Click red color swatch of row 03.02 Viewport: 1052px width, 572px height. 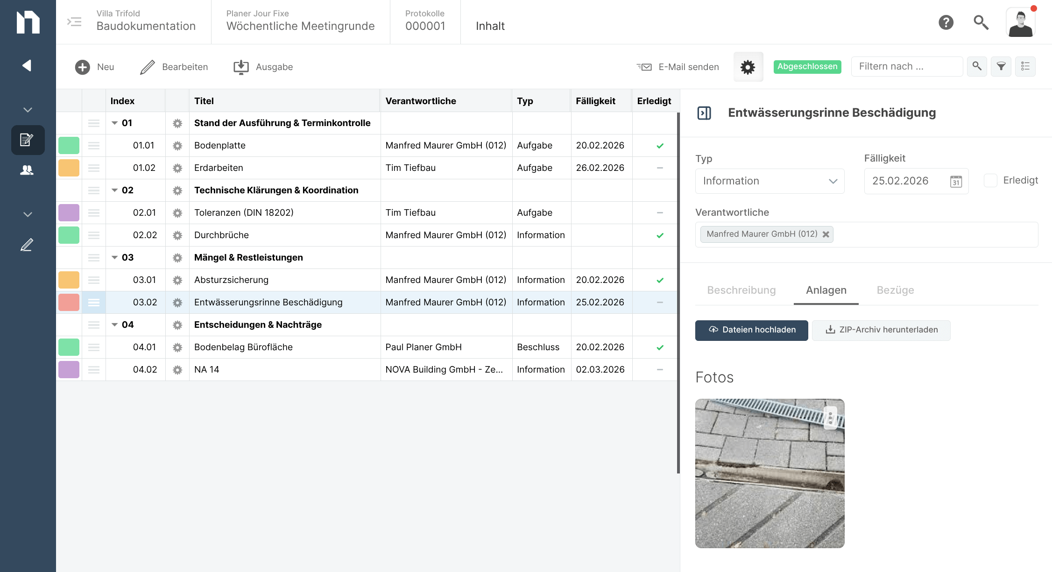pos(69,303)
